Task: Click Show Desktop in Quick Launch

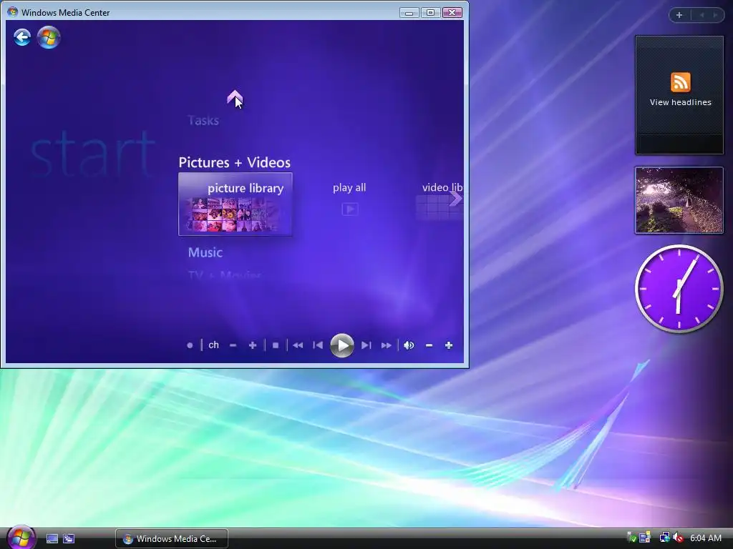Action: [52, 539]
